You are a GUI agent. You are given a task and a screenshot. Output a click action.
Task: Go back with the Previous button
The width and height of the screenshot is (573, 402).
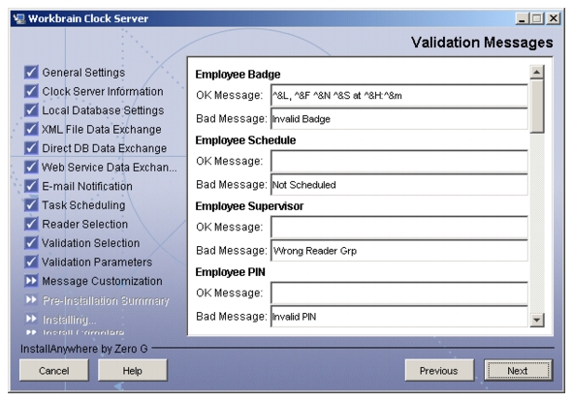coord(438,371)
